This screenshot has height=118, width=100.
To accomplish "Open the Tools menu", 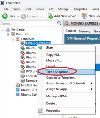I will [x=95, y=9].
